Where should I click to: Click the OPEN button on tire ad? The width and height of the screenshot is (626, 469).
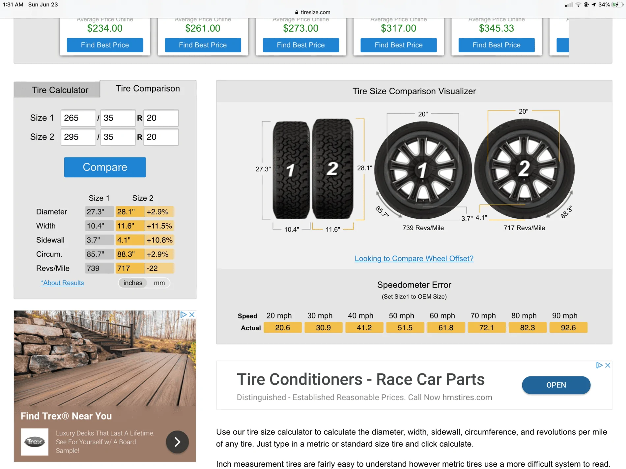[x=556, y=385]
